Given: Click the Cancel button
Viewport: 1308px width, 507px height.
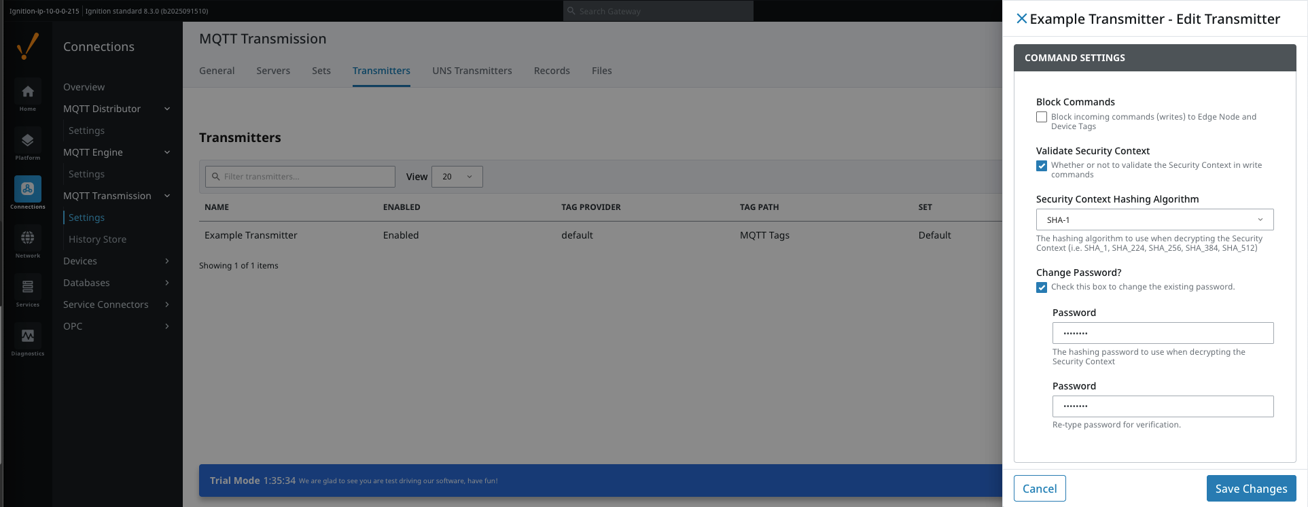Looking at the screenshot, I should pyautogui.click(x=1039, y=489).
